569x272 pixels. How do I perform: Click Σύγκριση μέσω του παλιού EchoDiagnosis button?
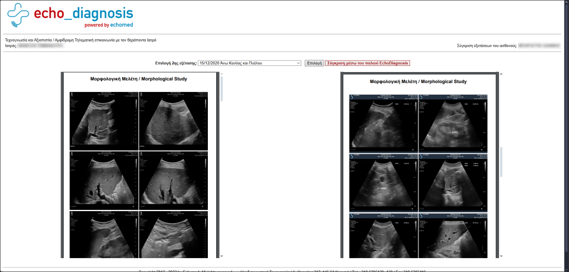coord(368,63)
